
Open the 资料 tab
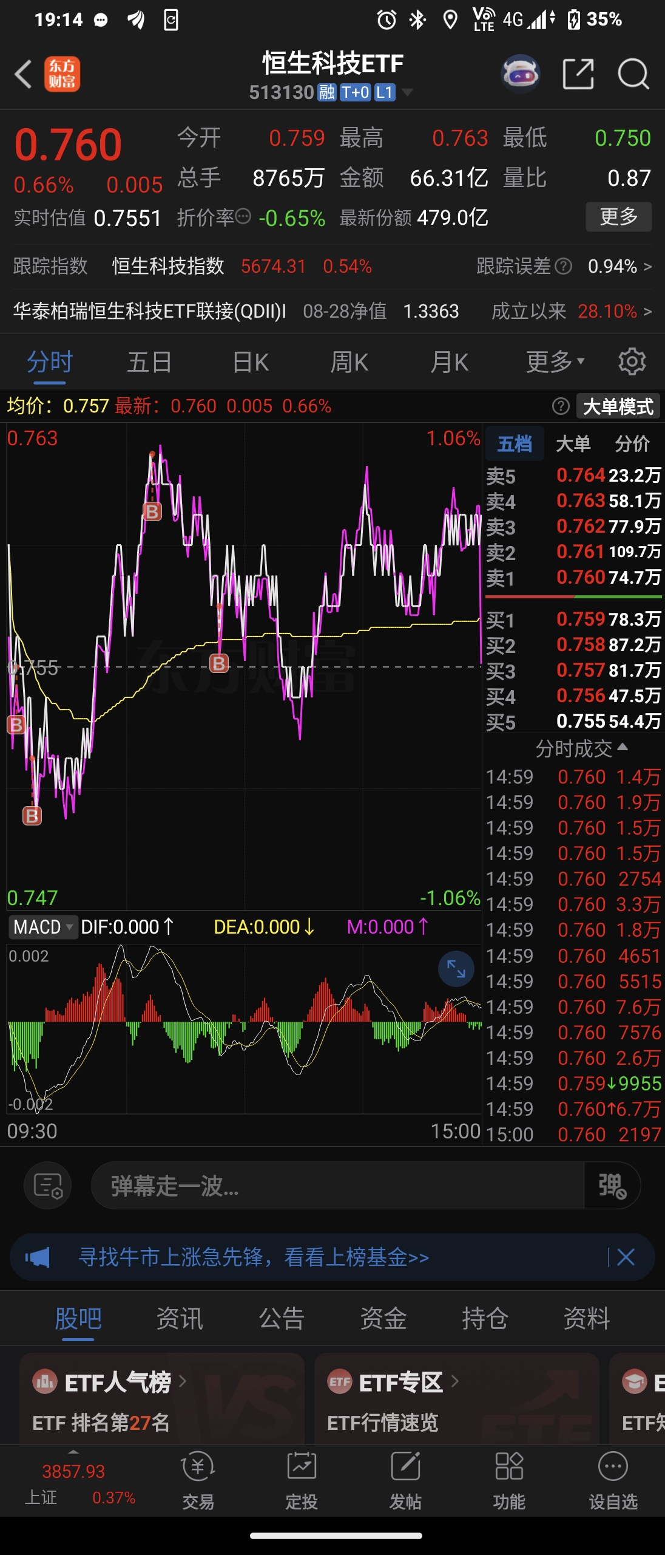586,1318
